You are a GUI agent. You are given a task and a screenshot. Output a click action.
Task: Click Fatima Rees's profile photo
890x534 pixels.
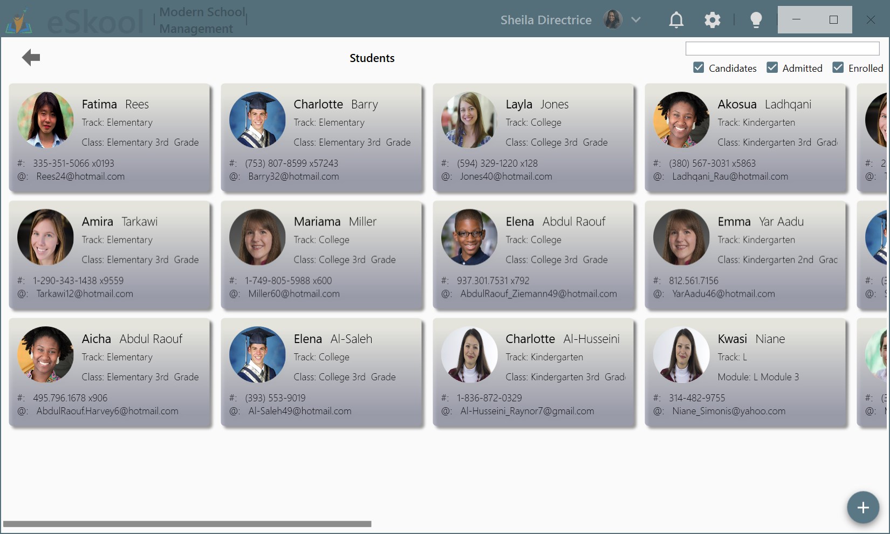point(45,120)
